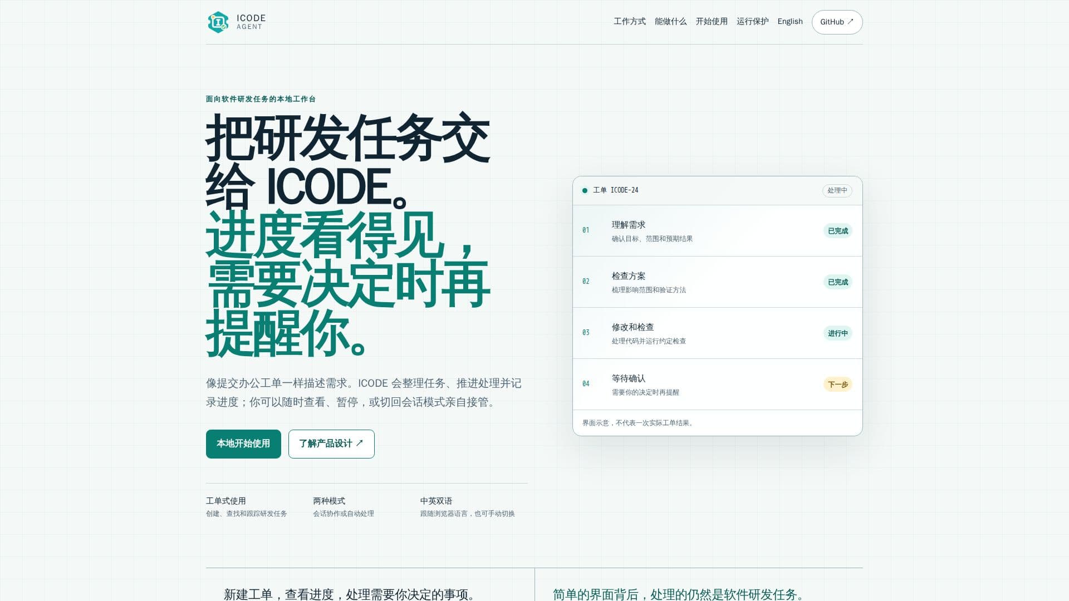Open the GitHub button
The height and width of the screenshot is (601, 1069).
tap(837, 22)
